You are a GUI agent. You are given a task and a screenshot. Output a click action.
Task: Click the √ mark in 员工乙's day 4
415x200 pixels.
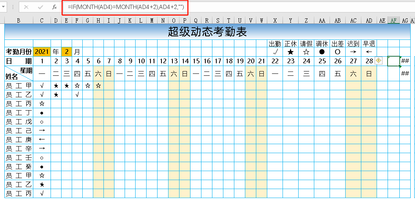point(77,95)
